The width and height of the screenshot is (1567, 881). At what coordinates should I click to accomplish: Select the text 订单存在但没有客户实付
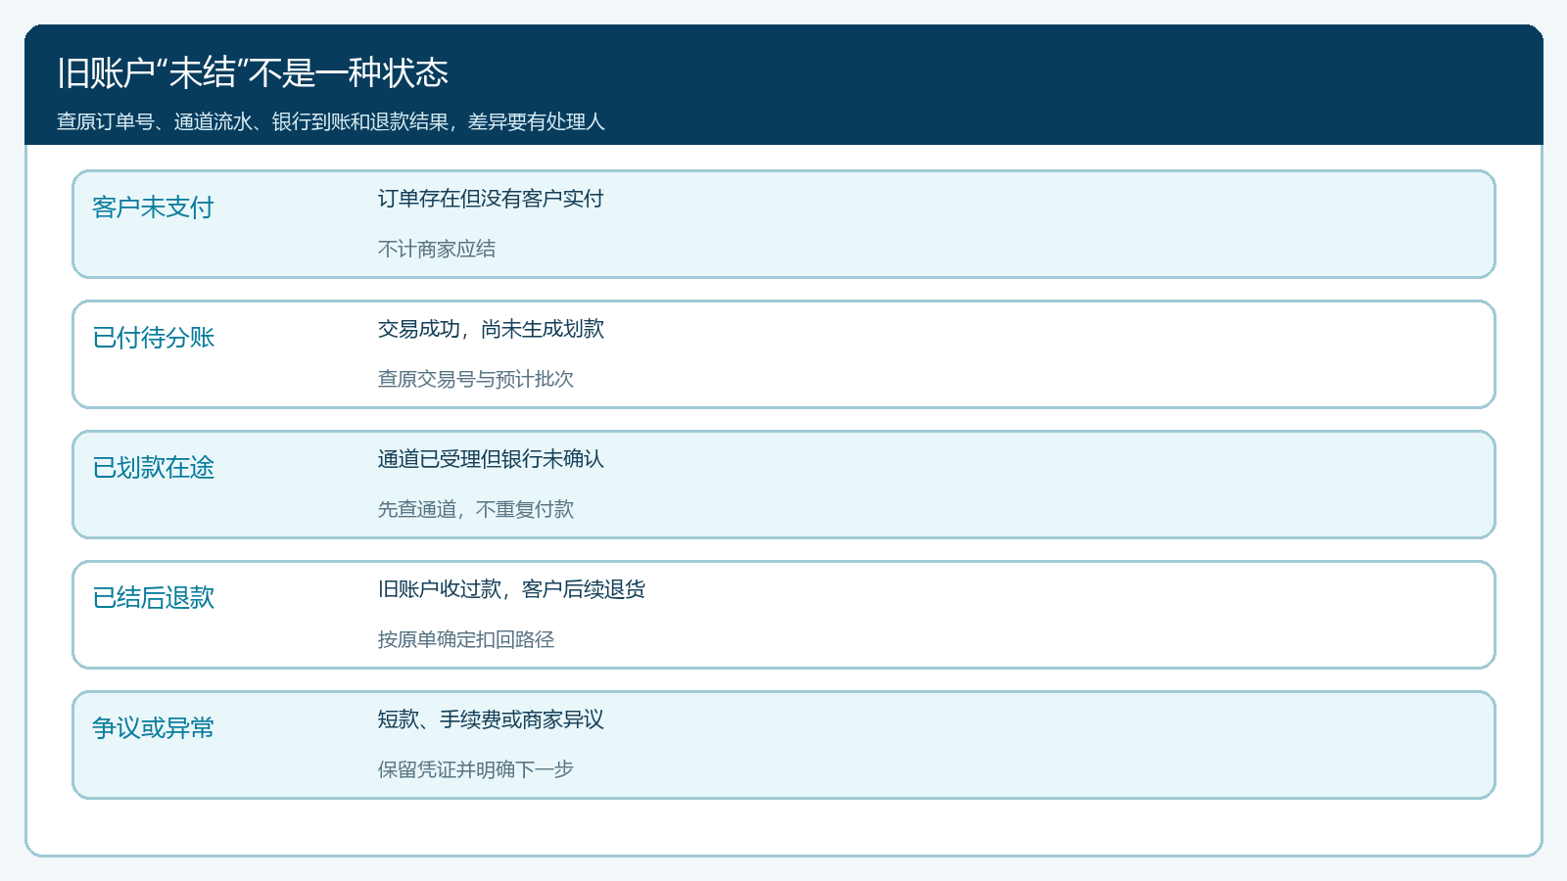(491, 199)
